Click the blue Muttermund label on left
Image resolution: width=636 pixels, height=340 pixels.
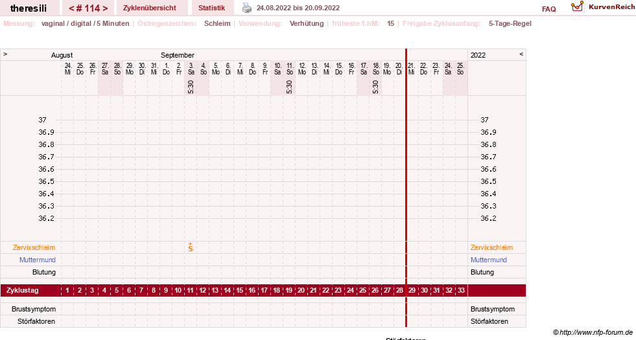(x=38, y=260)
